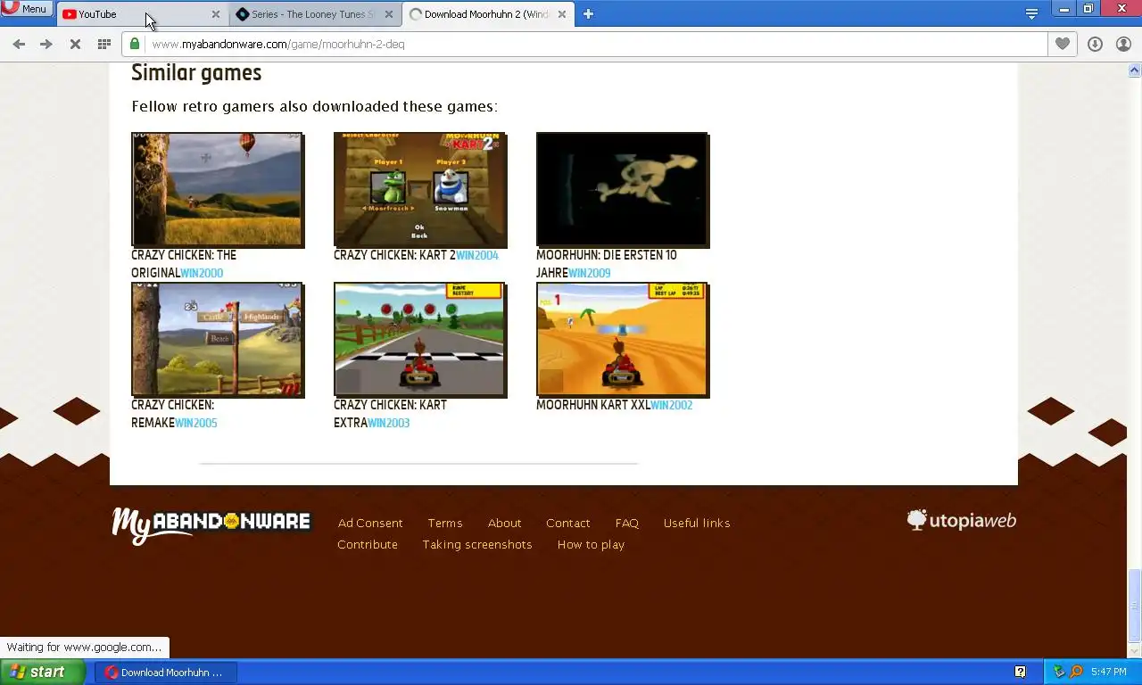Open a new tab with plus button
The width and height of the screenshot is (1142, 685).
[x=588, y=13]
